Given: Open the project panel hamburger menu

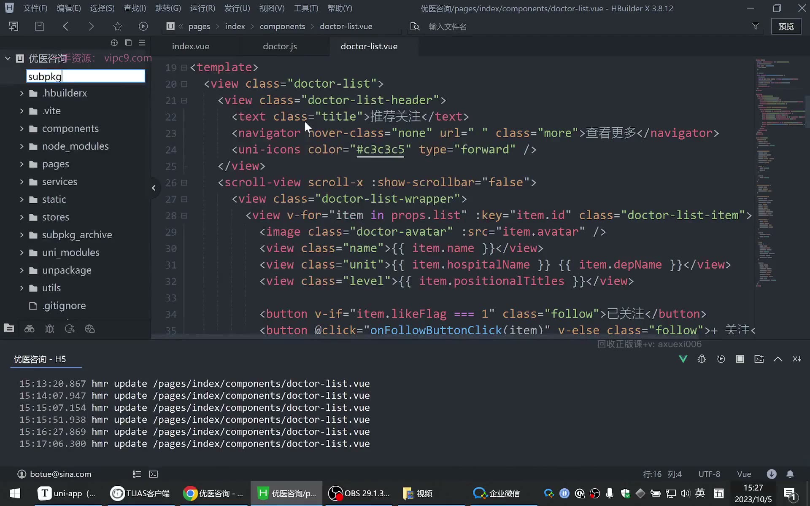Looking at the screenshot, I should point(142,43).
